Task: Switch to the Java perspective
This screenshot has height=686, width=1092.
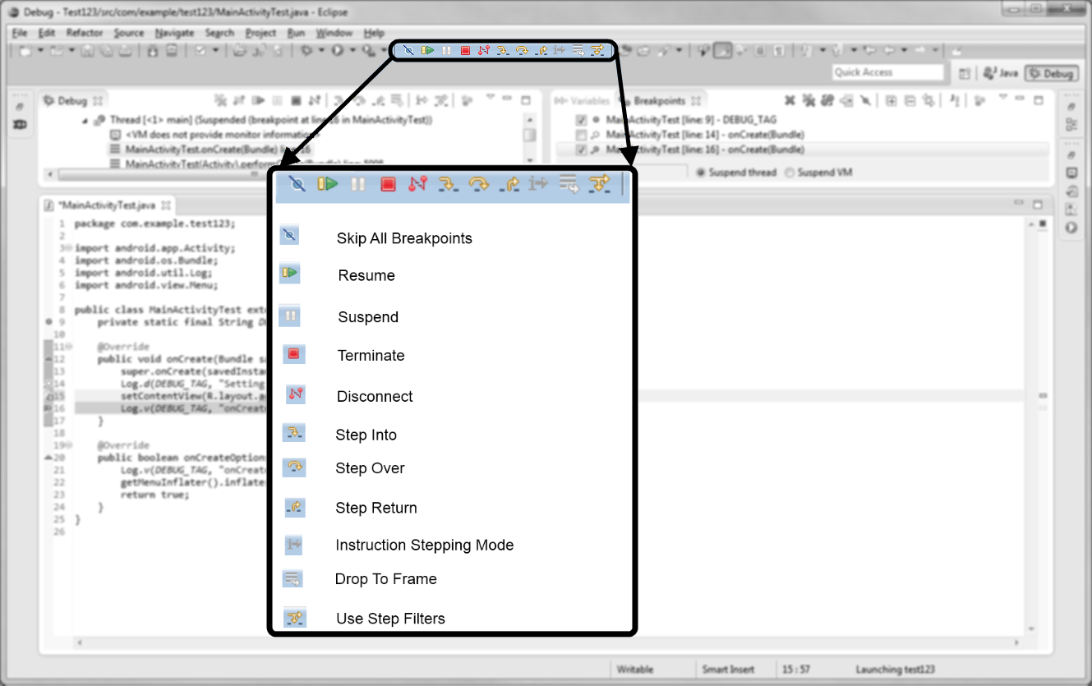Action: coord(1000,73)
